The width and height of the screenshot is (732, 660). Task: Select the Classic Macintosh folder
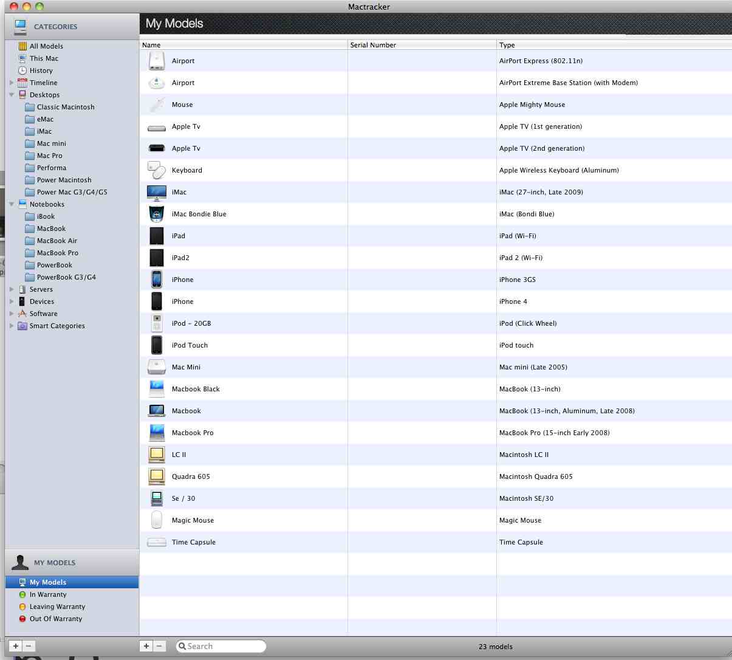[66, 107]
